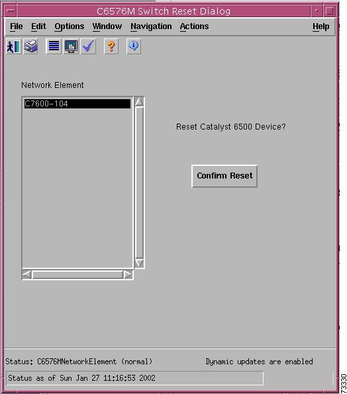
Task: Open the Window menu
Action: point(107,26)
